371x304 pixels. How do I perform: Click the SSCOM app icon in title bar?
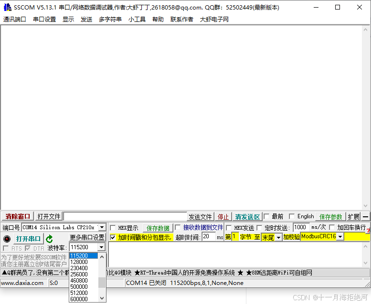click(x=8, y=7)
